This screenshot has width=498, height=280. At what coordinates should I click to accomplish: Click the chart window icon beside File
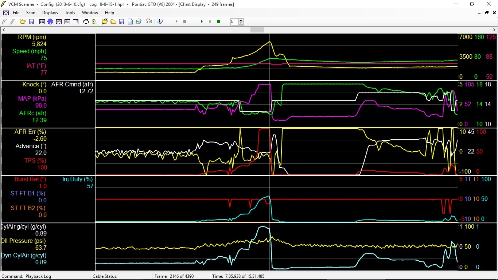coord(5,13)
